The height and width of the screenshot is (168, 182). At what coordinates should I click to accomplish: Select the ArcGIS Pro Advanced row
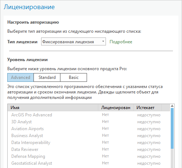[89, 115]
